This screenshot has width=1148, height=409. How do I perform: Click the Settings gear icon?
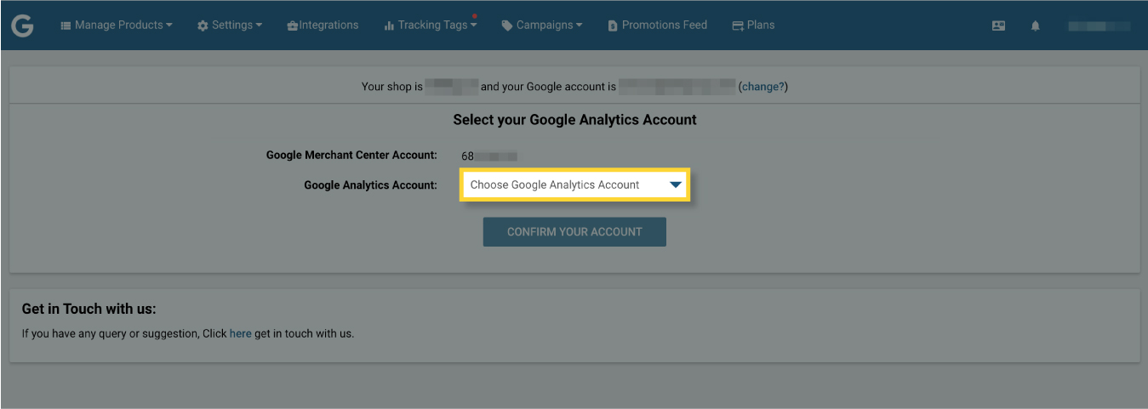pyautogui.click(x=203, y=26)
